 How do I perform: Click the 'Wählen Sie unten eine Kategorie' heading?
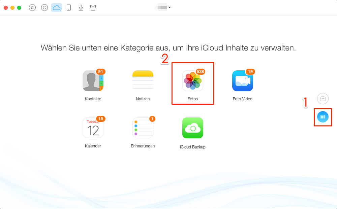168,48
